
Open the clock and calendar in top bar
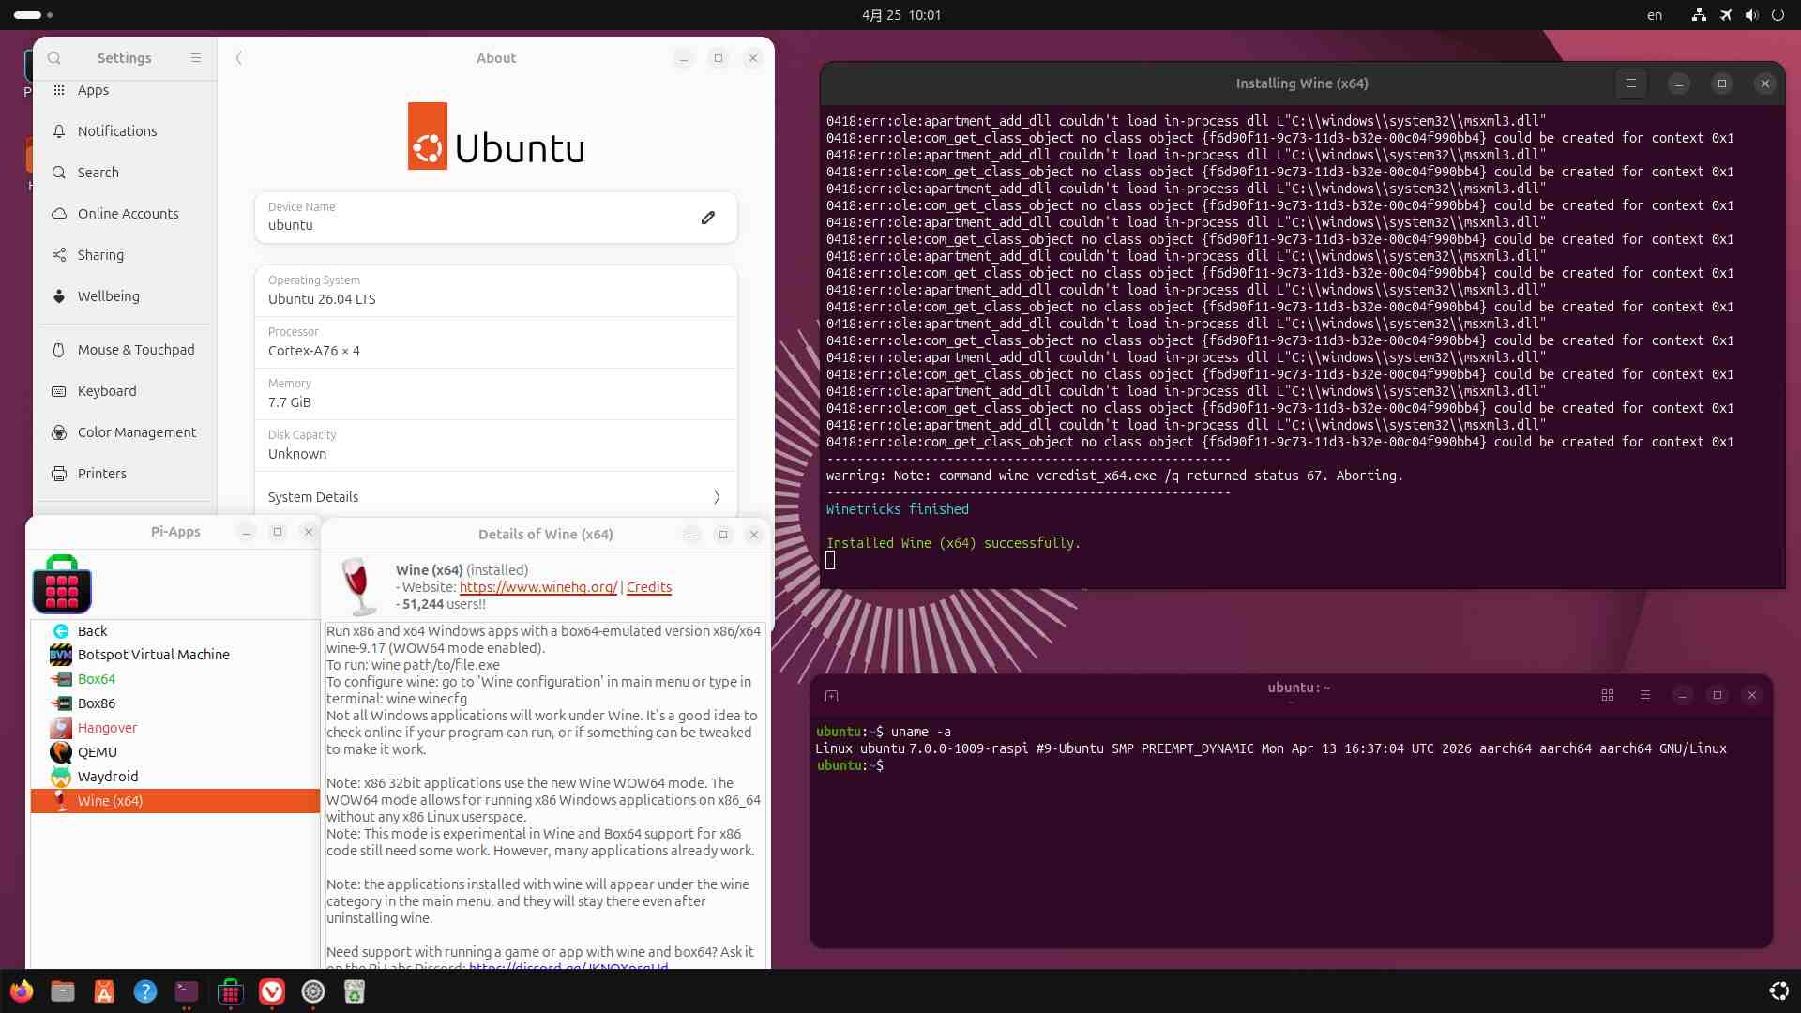click(900, 15)
